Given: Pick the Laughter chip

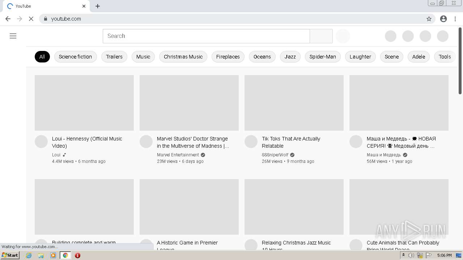Looking at the screenshot, I should click(360, 57).
